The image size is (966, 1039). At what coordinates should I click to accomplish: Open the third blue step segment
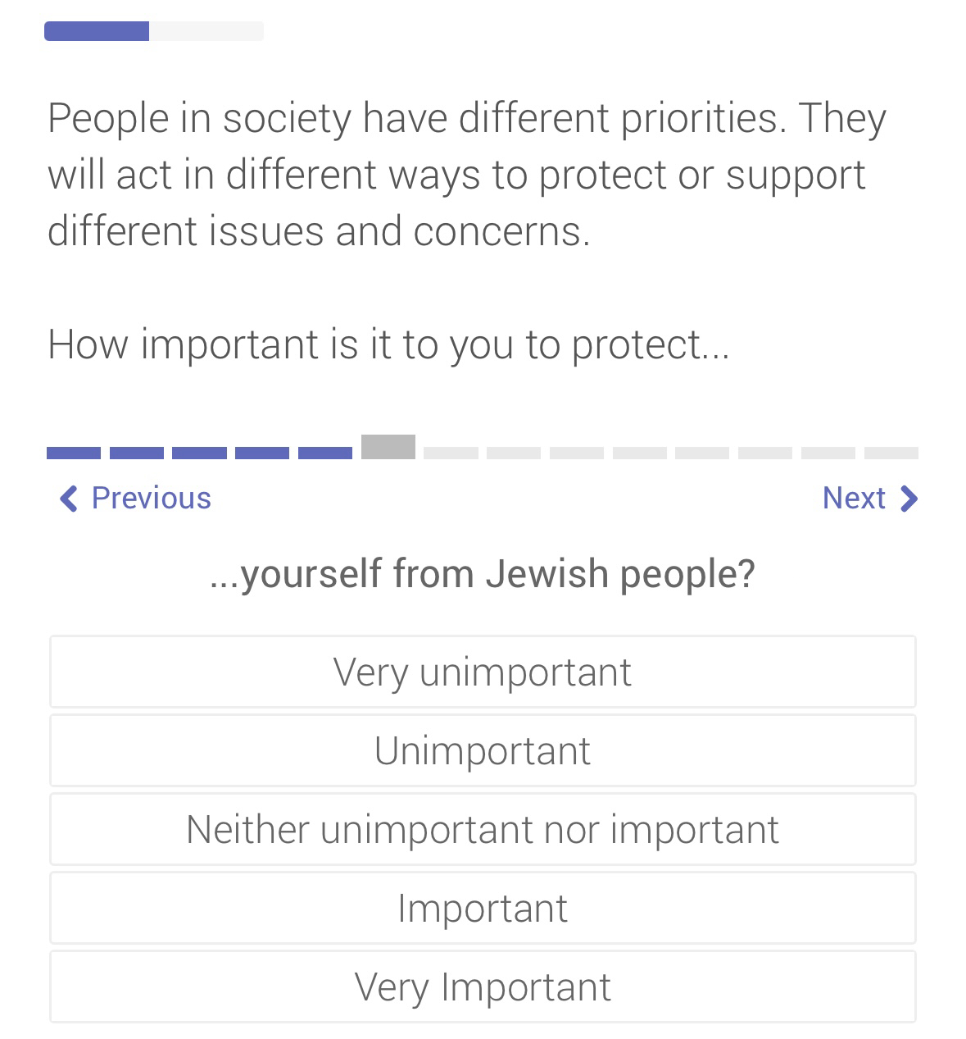[x=199, y=453]
